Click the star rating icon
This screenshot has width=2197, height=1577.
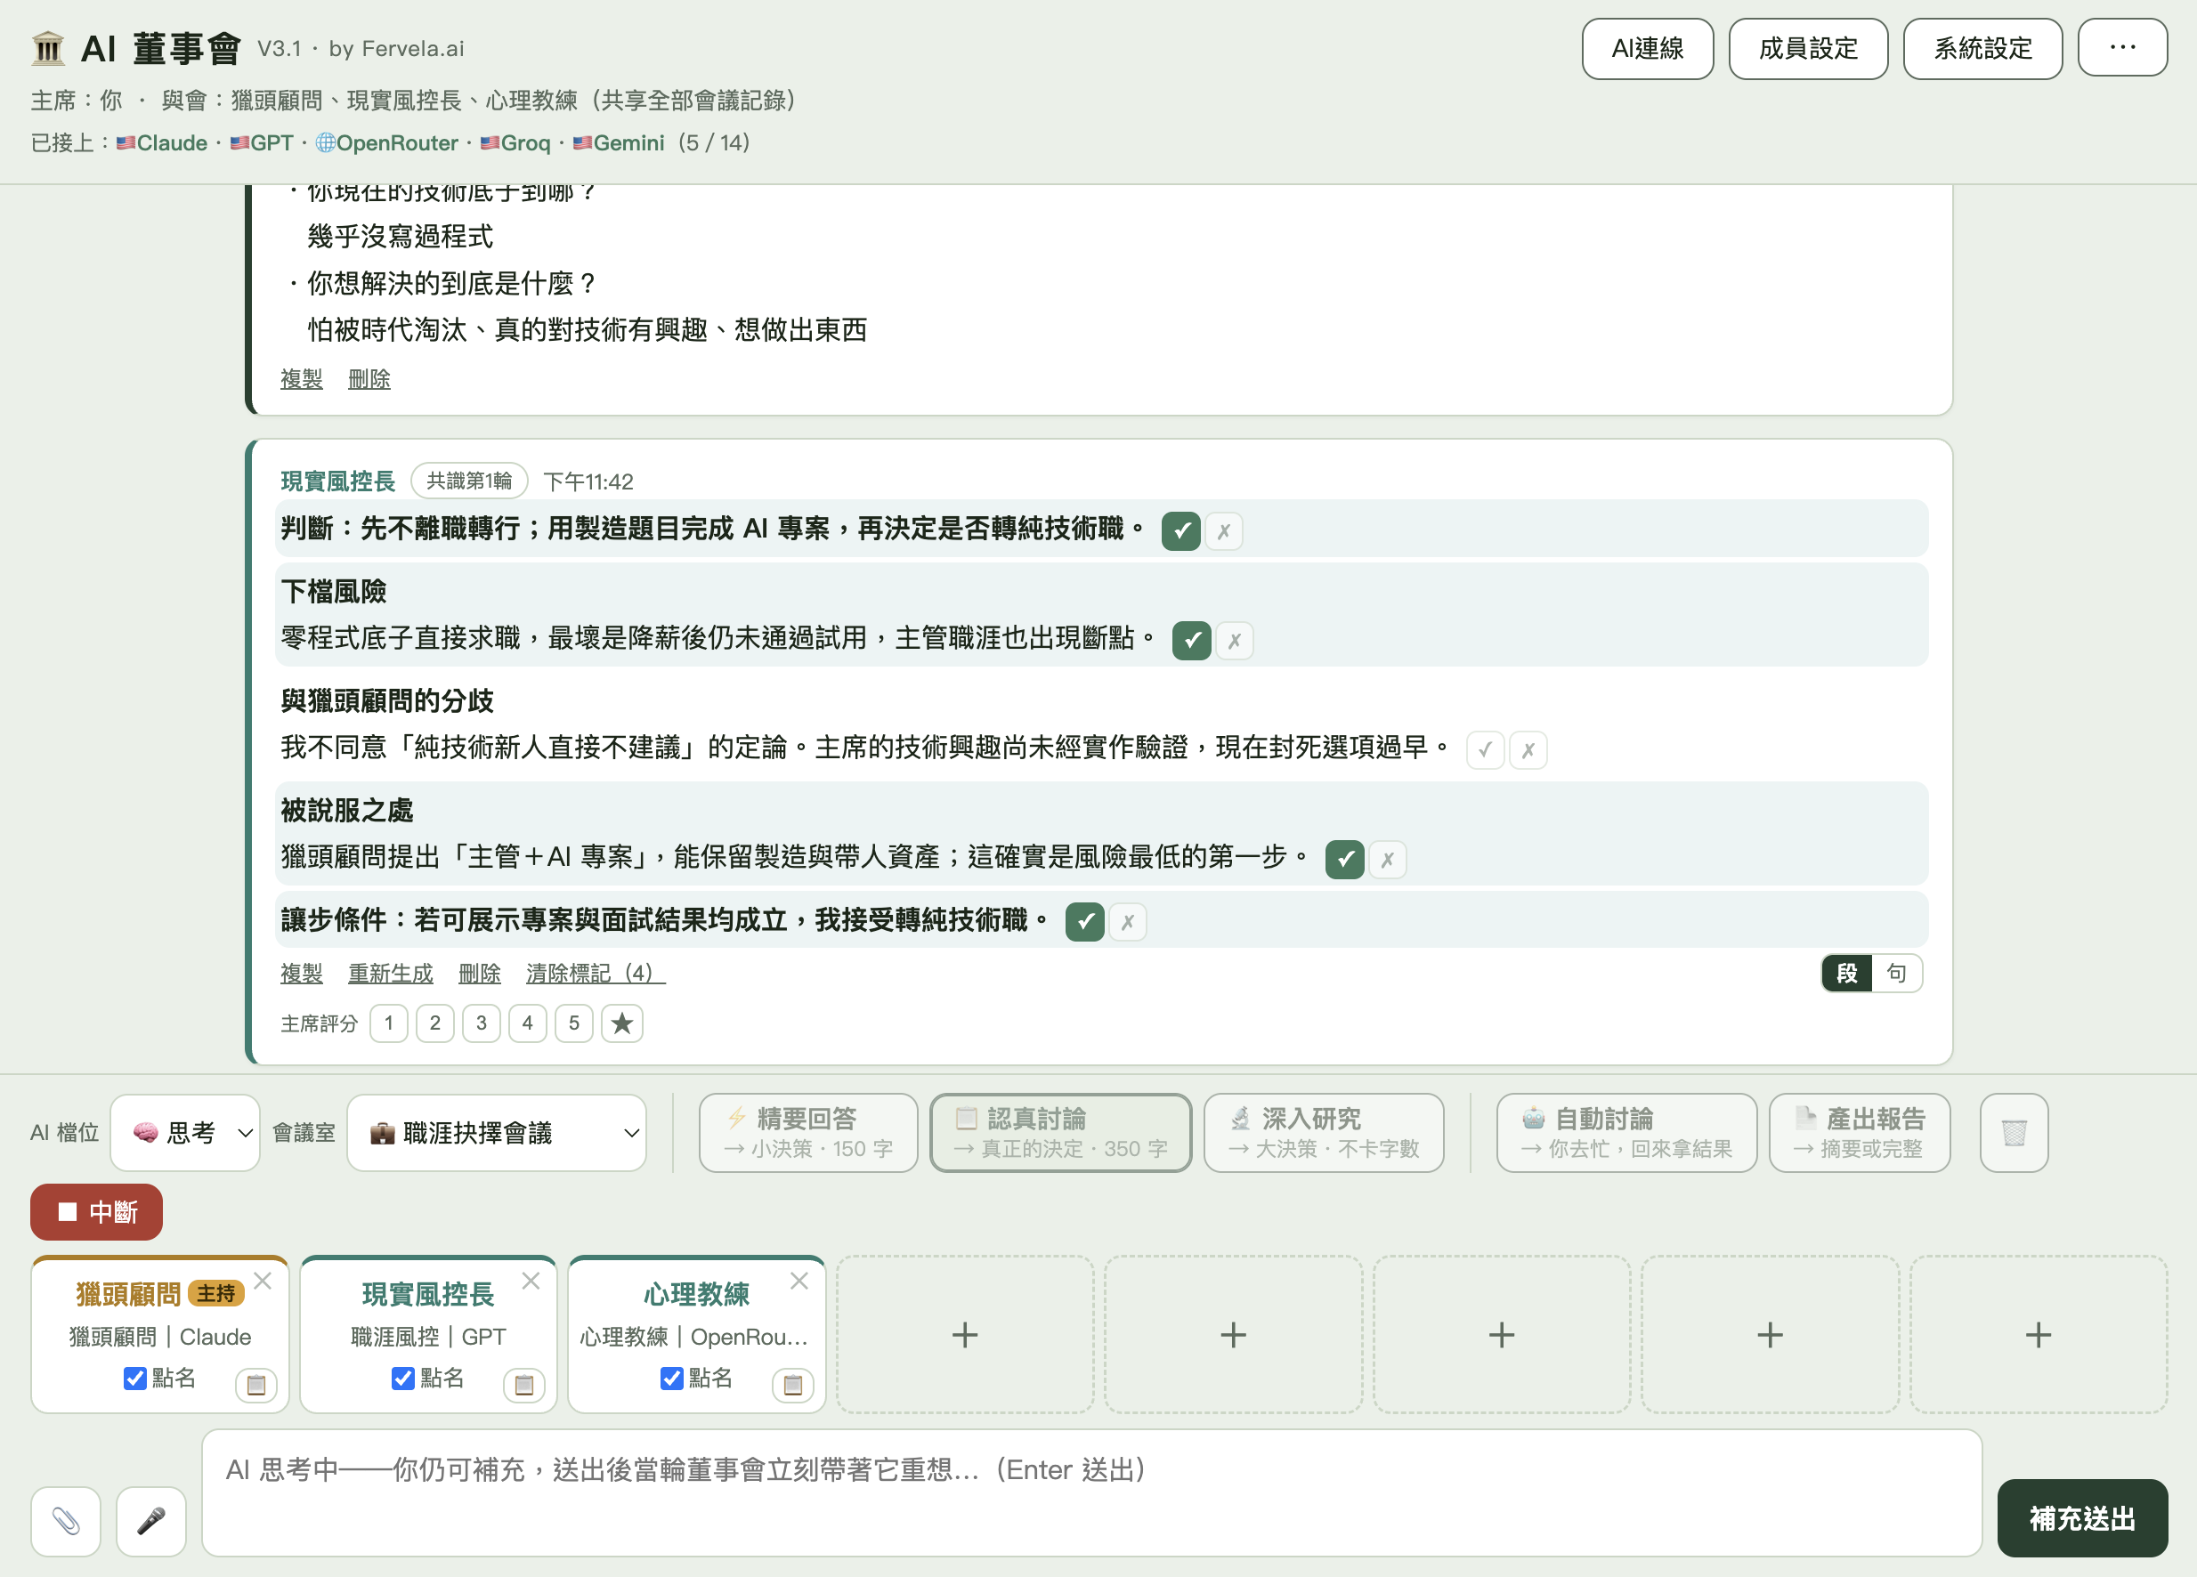pos(622,1023)
